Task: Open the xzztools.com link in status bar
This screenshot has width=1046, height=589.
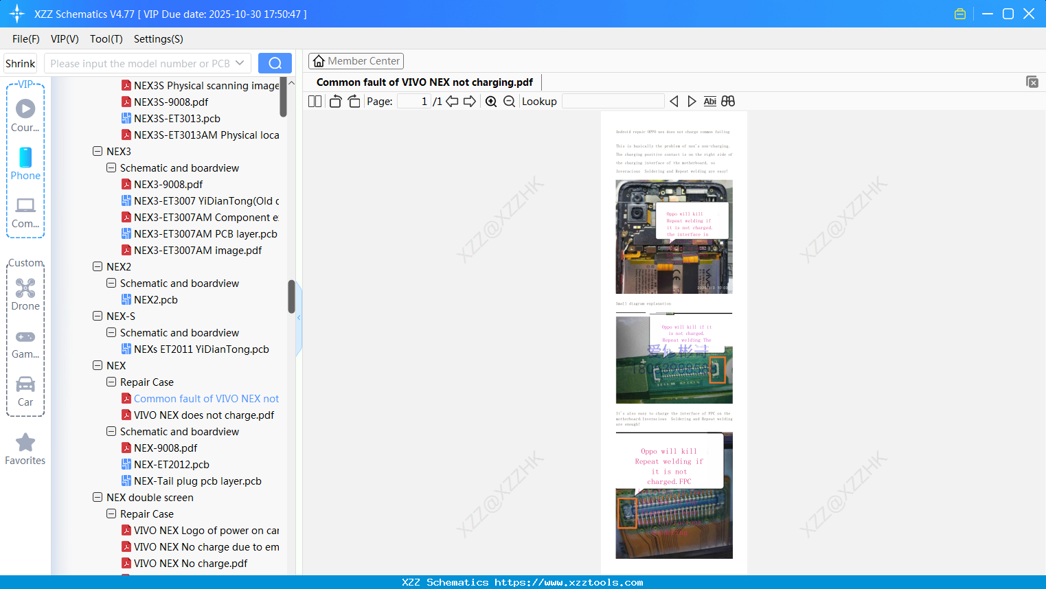Action: pyautogui.click(x=569, y=582)
